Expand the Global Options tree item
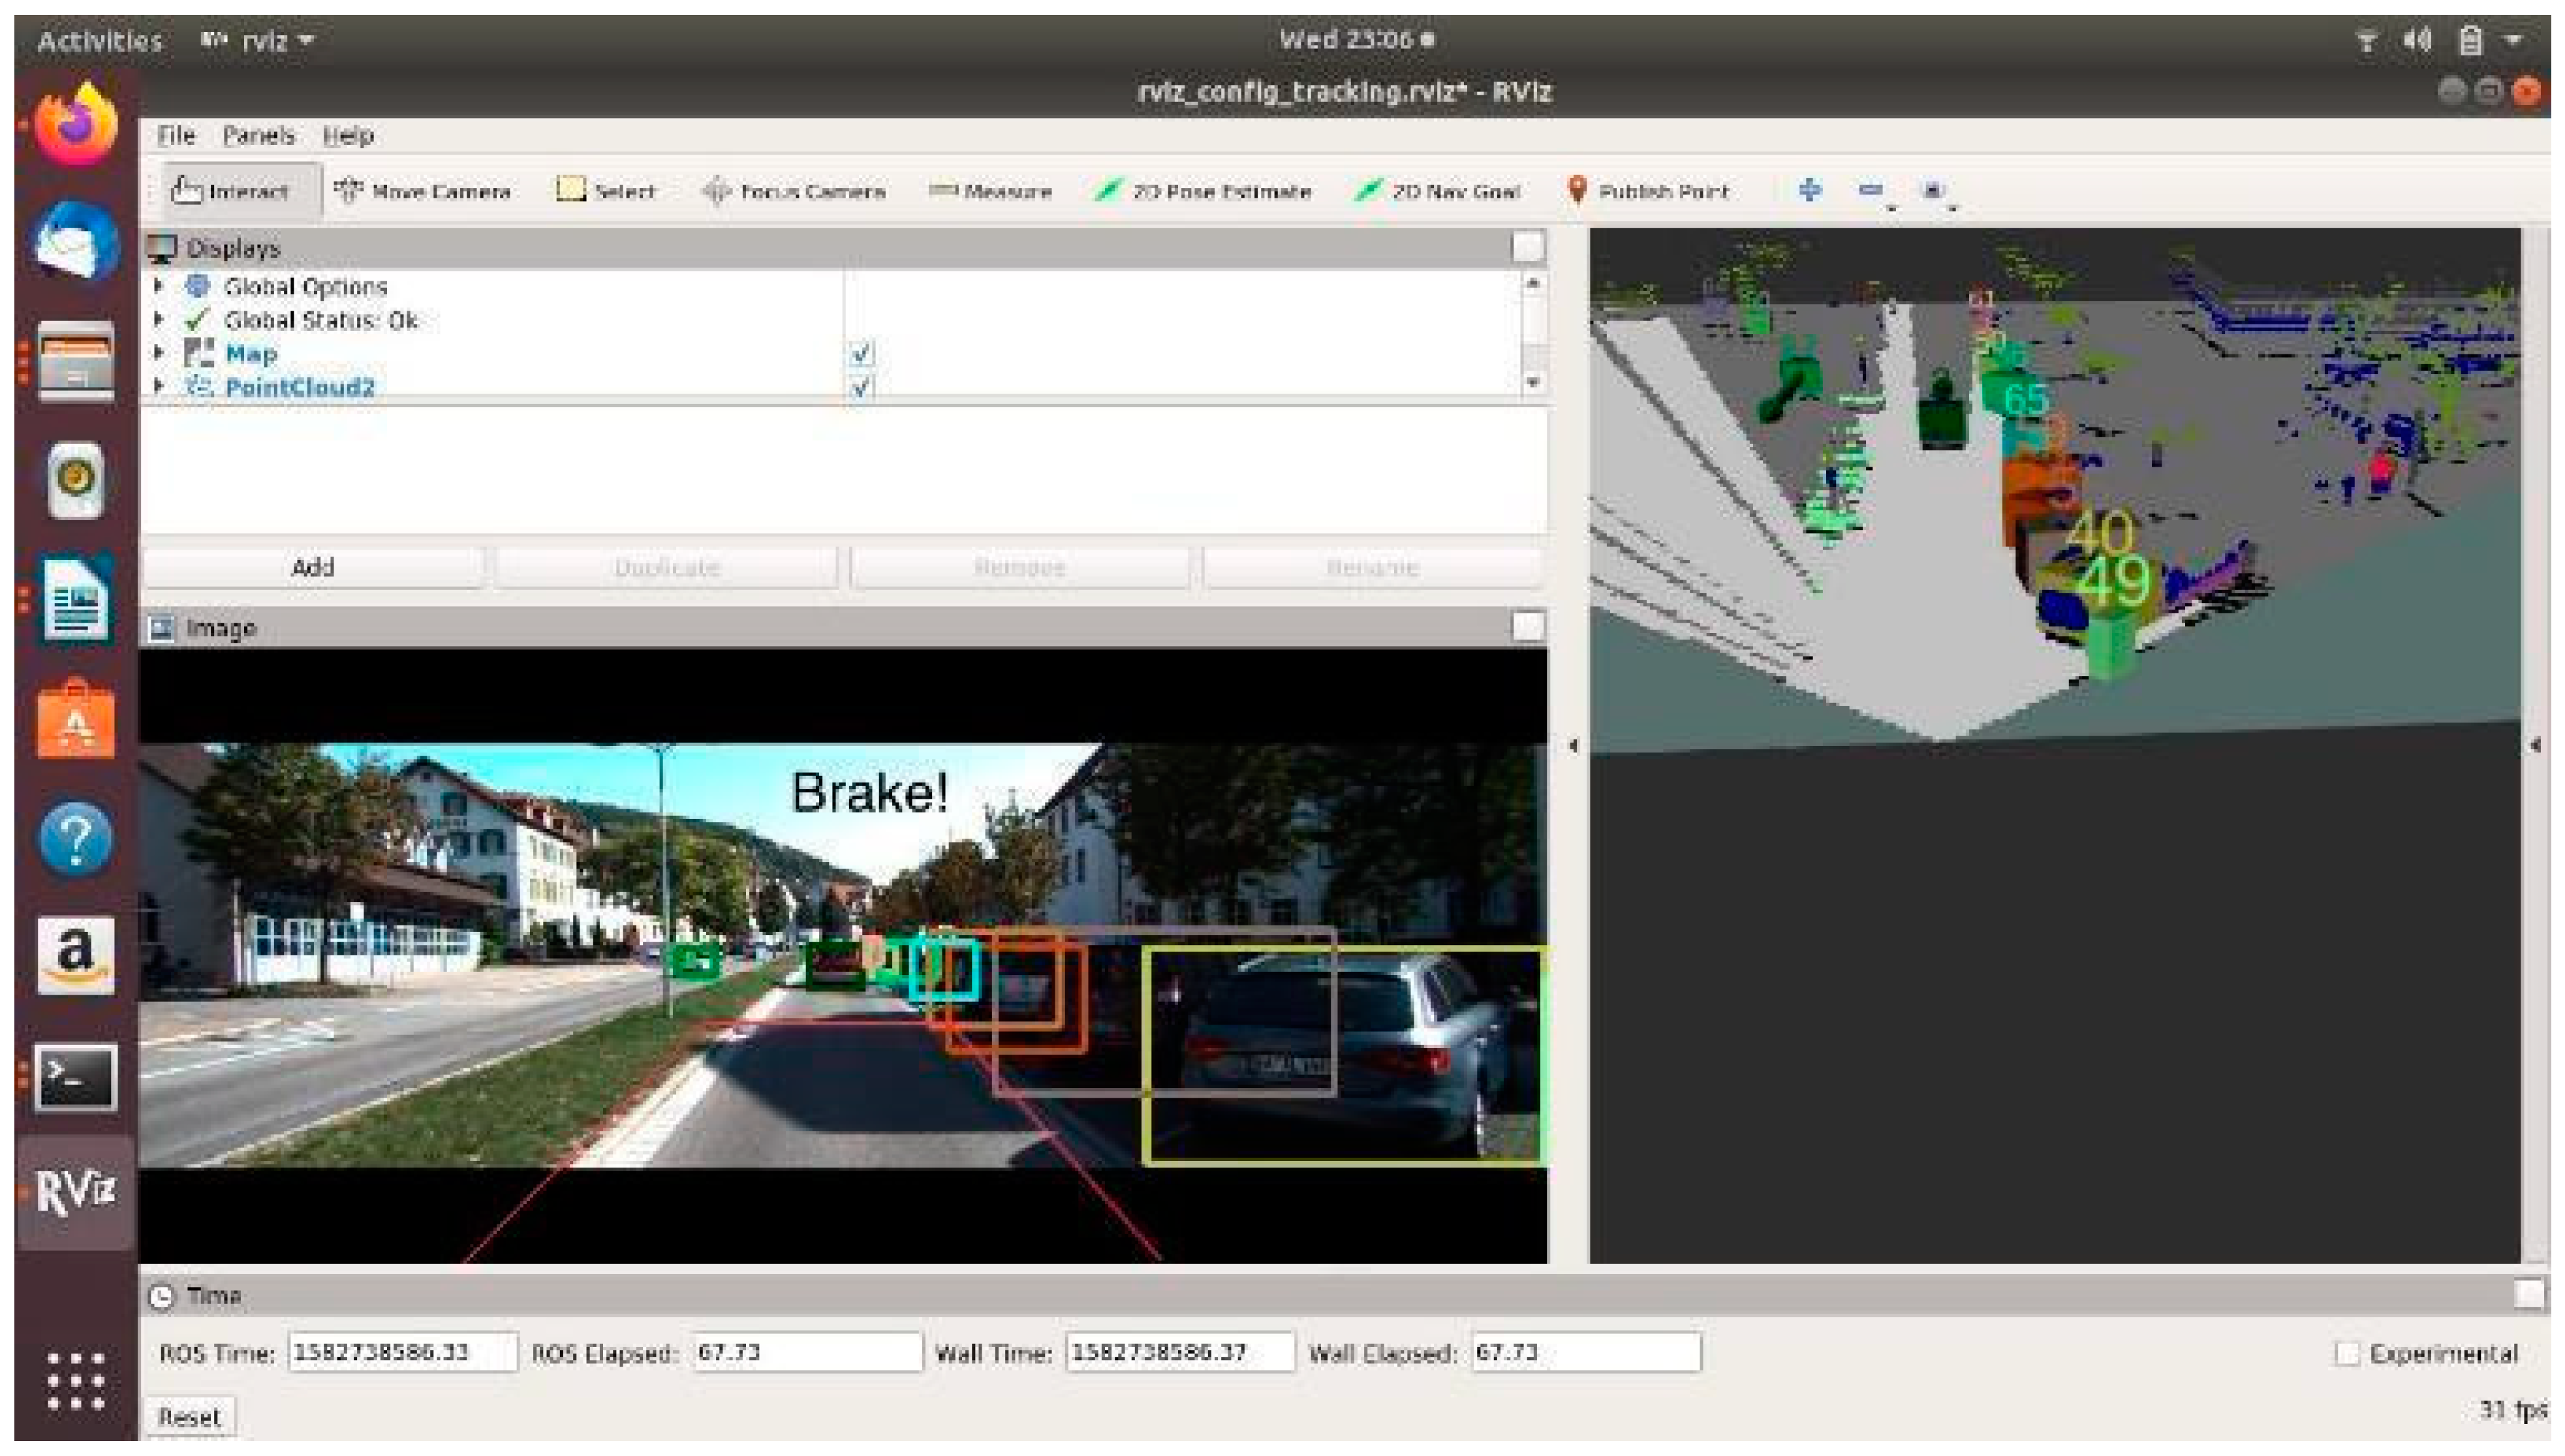Screen dimensions: 2565x1456 click(x=159, y=287)
